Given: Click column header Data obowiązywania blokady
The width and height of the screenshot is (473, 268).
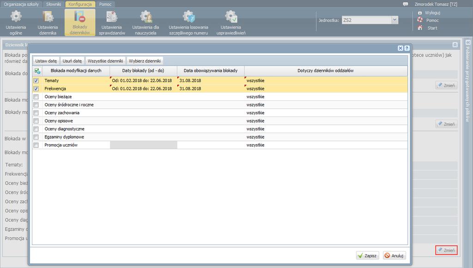Looking at the screenshot, I should point(211,71).
